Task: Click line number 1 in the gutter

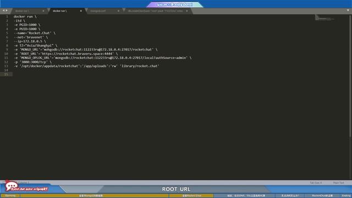Action: (7, 16)
